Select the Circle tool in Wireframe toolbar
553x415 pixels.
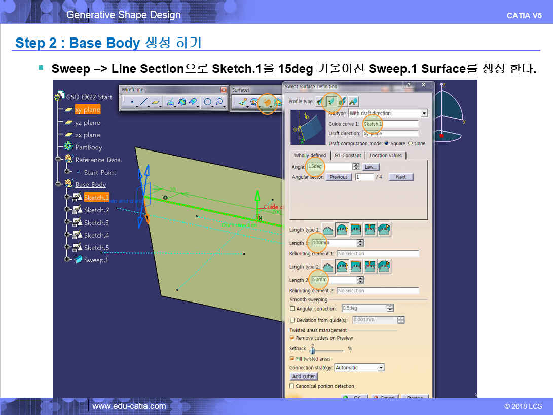[208, 102]
